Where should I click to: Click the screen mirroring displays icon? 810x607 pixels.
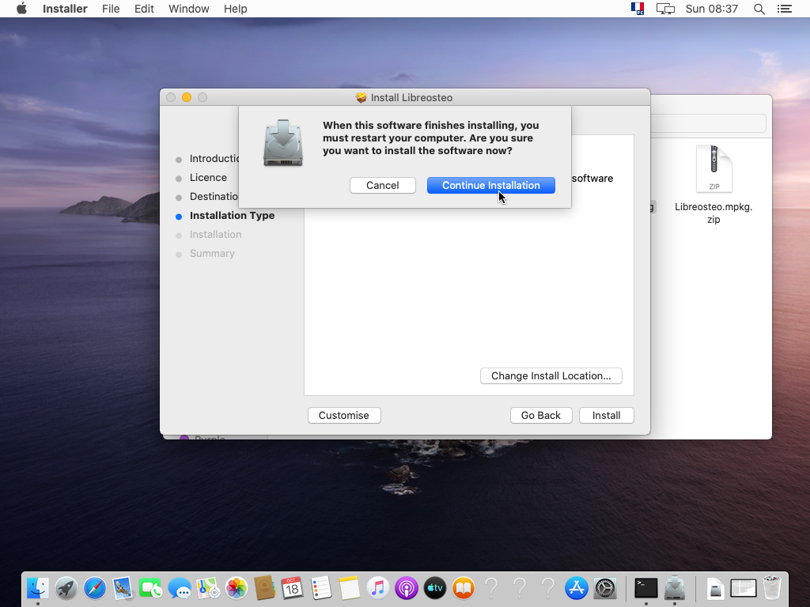pyautogui.click(x=665, y=9)
